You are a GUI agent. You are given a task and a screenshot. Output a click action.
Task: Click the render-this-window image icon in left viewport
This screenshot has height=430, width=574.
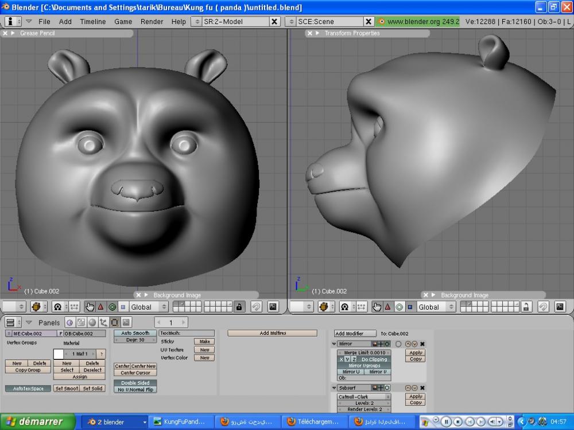pyautogui.click(x=273, y=306)
